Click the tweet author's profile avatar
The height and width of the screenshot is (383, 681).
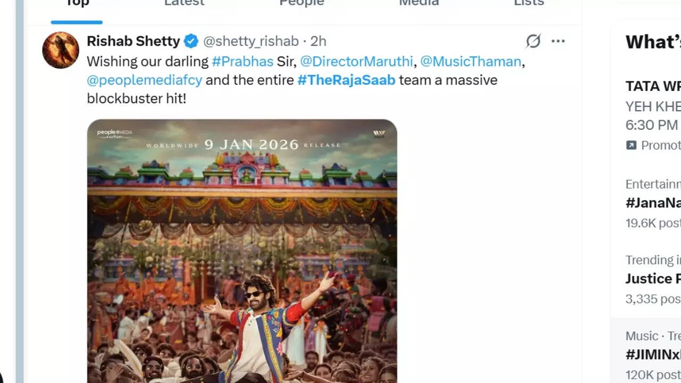pyautogui.click(x=61, y=50)
